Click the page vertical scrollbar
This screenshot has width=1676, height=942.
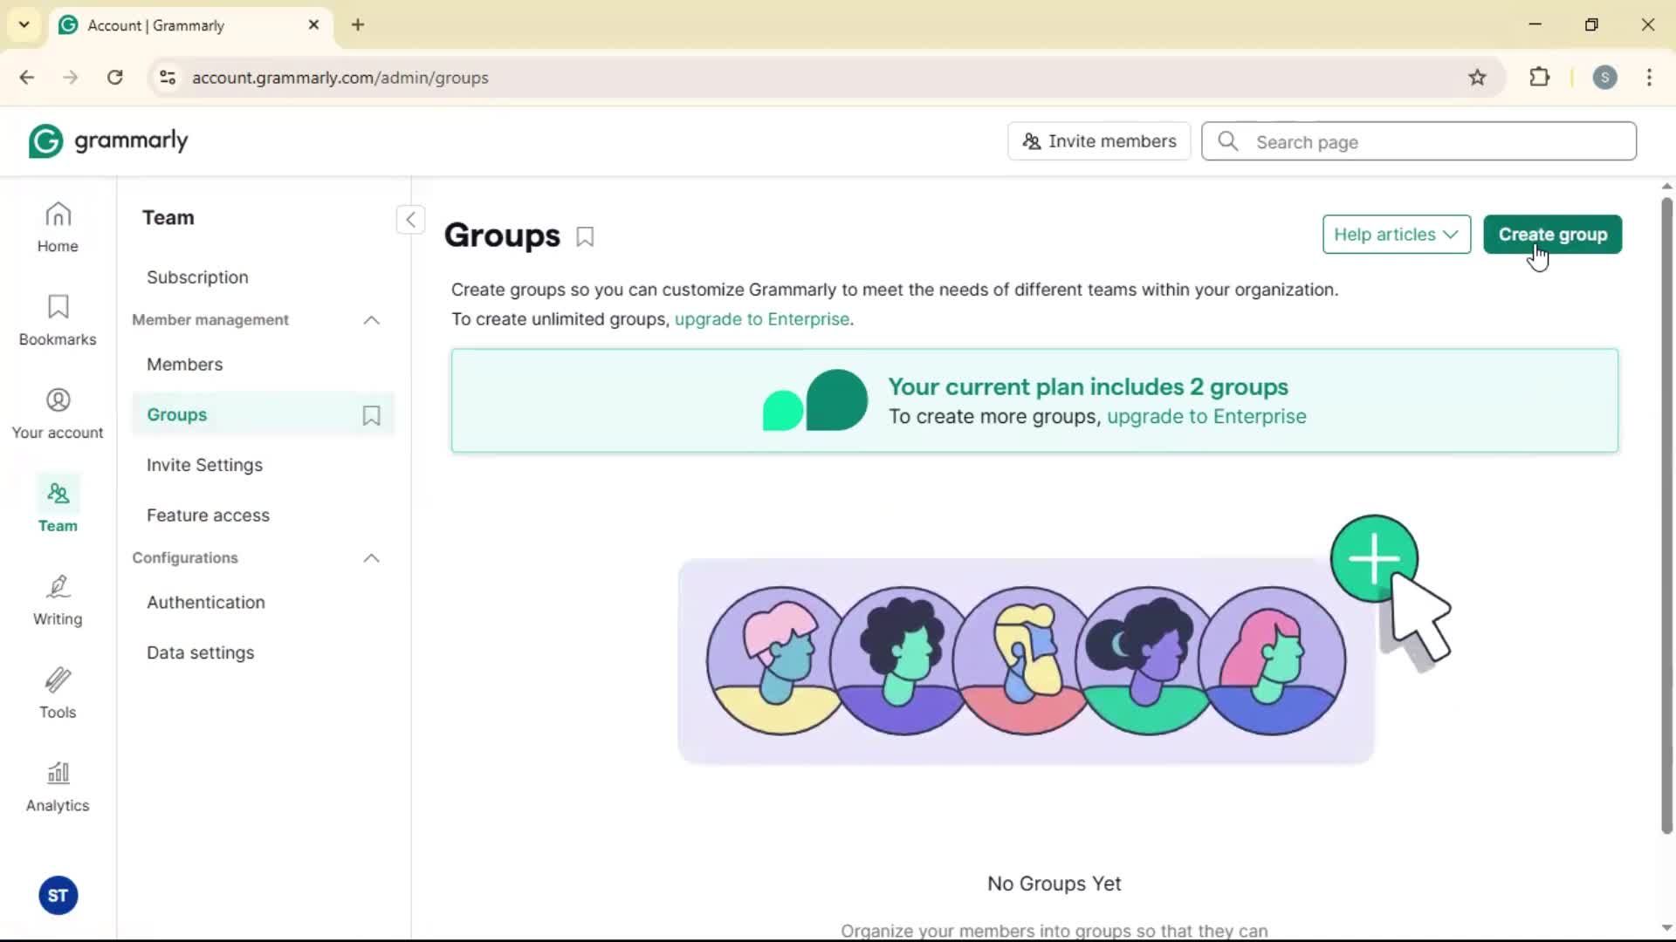[x=1666, y=515]
